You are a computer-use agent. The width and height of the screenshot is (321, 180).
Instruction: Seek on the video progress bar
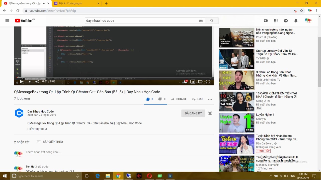[x=114, y=77]
